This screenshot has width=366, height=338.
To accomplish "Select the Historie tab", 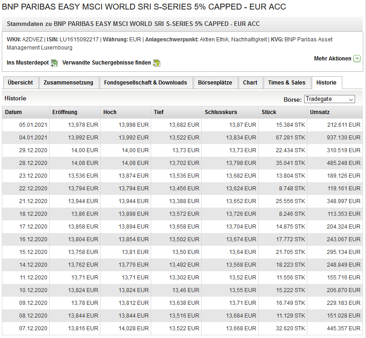I will 326,83.
